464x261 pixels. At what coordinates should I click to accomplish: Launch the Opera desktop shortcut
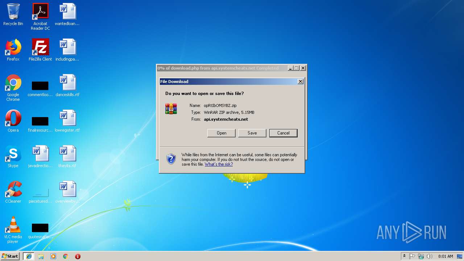[13, 121]
